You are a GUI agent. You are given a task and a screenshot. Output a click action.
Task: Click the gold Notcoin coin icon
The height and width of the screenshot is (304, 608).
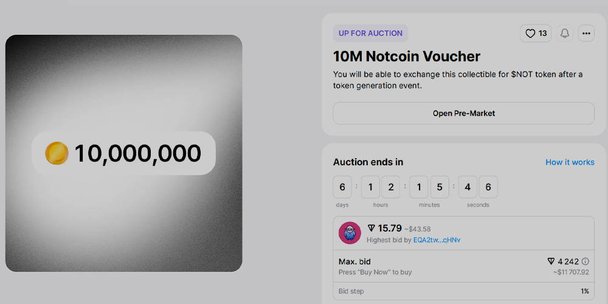tap(57, 153)
